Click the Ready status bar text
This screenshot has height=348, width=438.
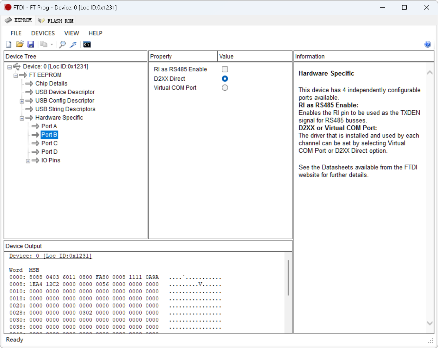[15, 339]
